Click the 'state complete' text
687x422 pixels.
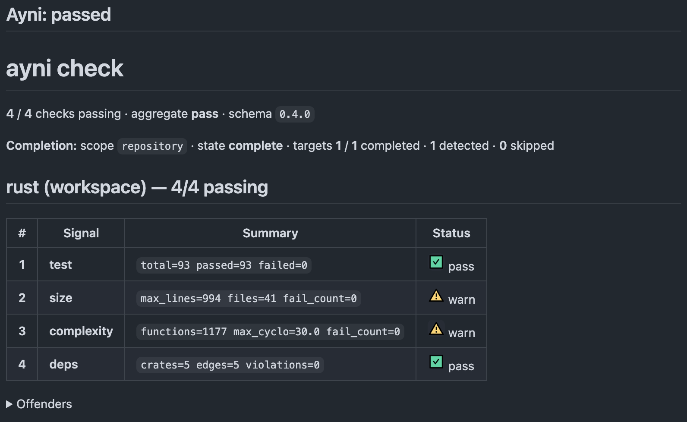[240, 146]
